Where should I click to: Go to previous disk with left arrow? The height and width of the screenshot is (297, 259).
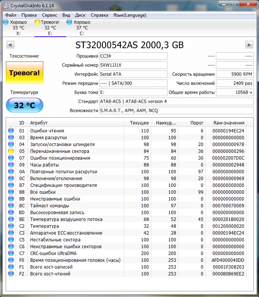[x=10, y=45]
